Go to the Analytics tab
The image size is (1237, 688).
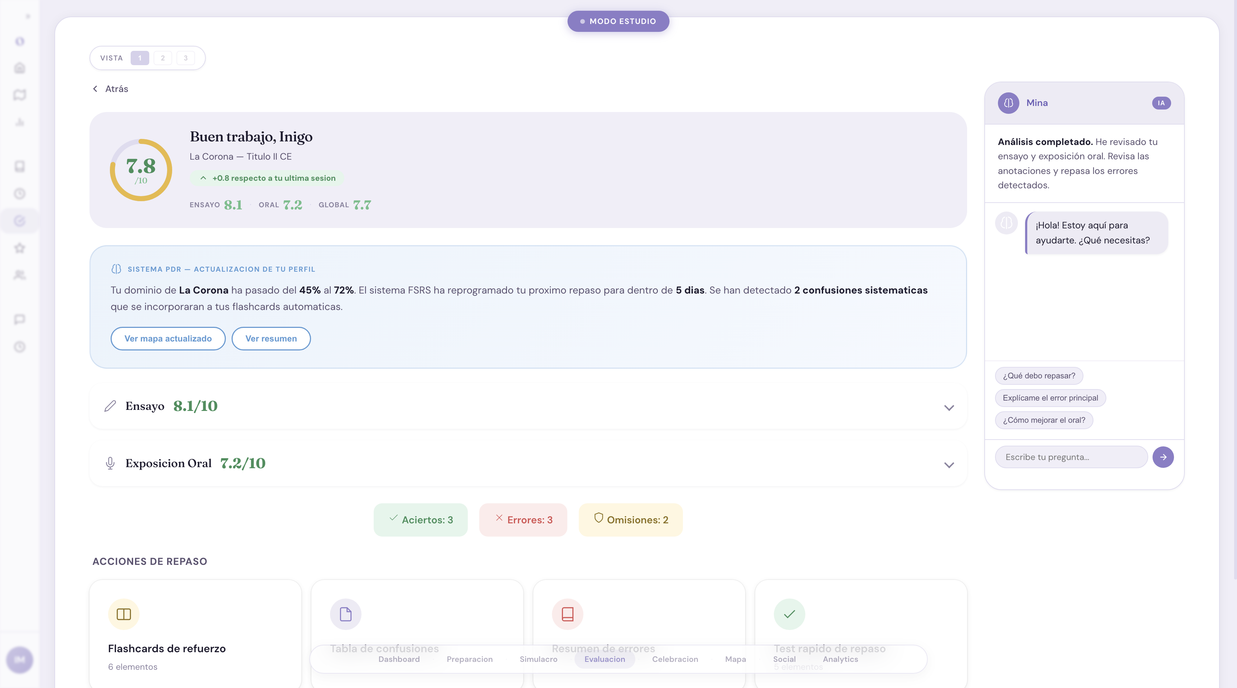click(840, 659)
